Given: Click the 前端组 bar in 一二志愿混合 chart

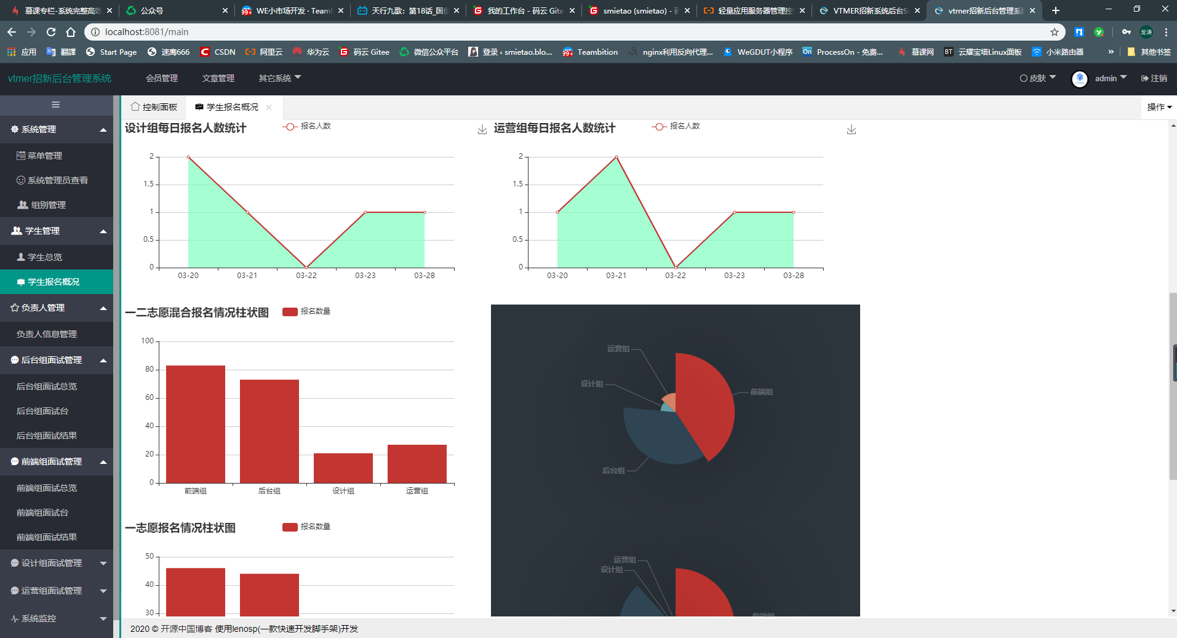Looking at the screenshot, I should click(x=196, y=424).
